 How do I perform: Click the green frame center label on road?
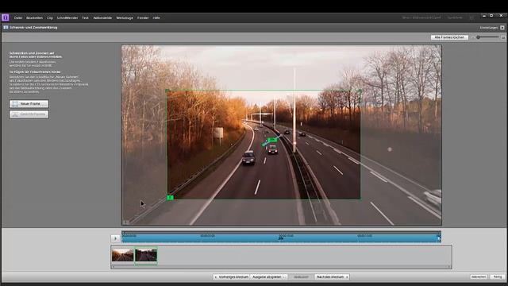point(272,140)
